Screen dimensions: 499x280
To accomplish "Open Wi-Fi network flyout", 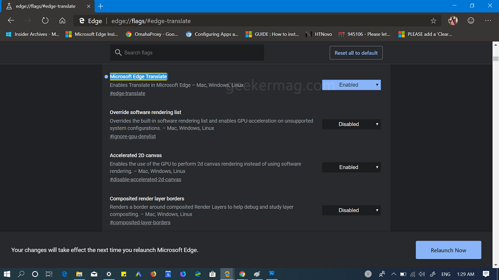I will pyautogui.click(x=413, y=274).
